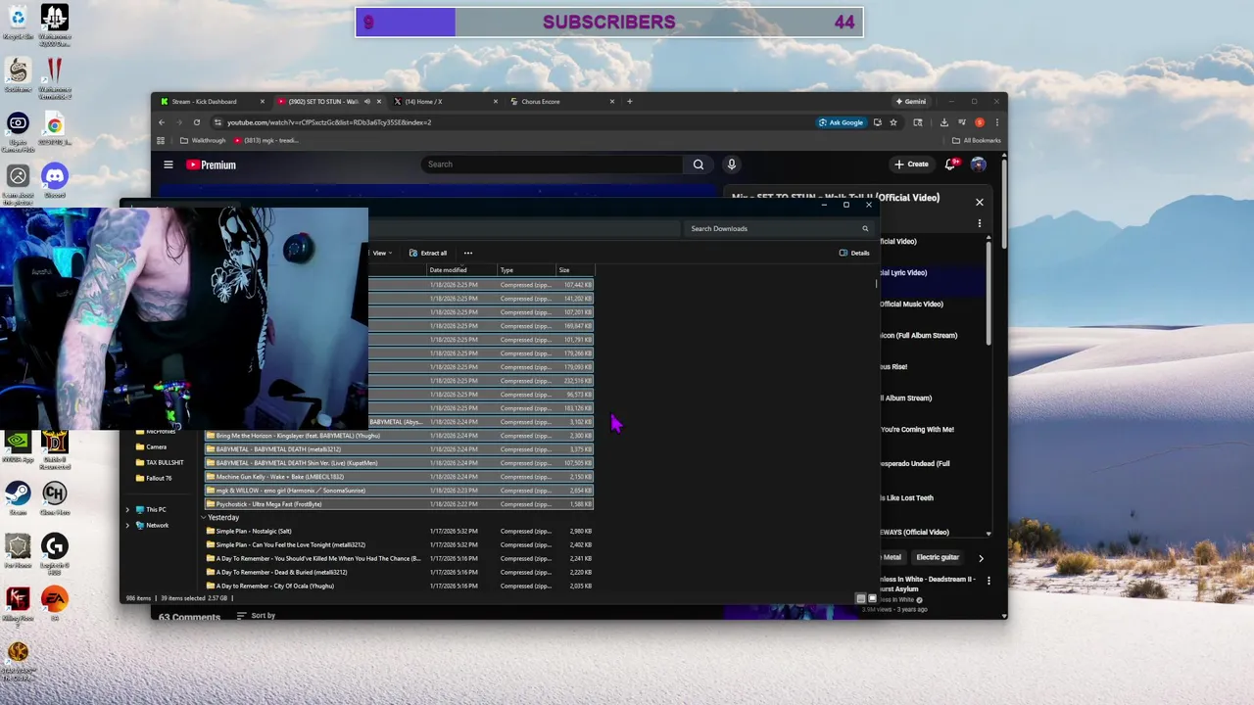Open the mgk bookmark in bookmarks bar
The width and height of the screenshot is (1254, 705).
click(x=266, y=140)
